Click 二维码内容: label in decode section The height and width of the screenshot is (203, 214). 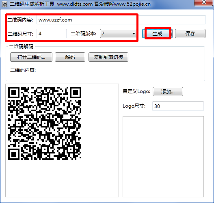(x=23, y=70)
